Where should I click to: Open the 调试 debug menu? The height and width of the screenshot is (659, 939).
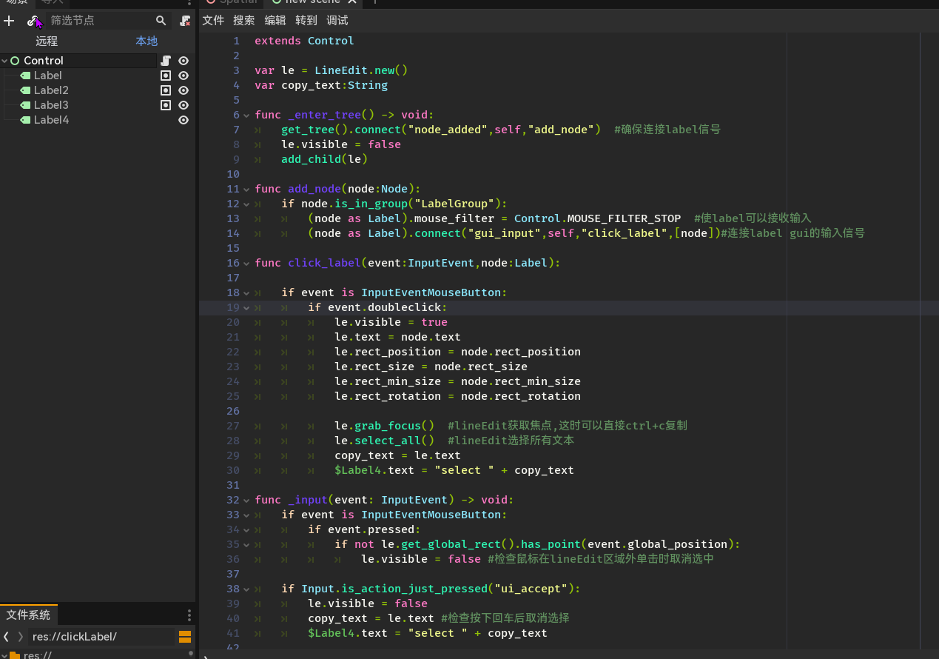coord(337,21)
